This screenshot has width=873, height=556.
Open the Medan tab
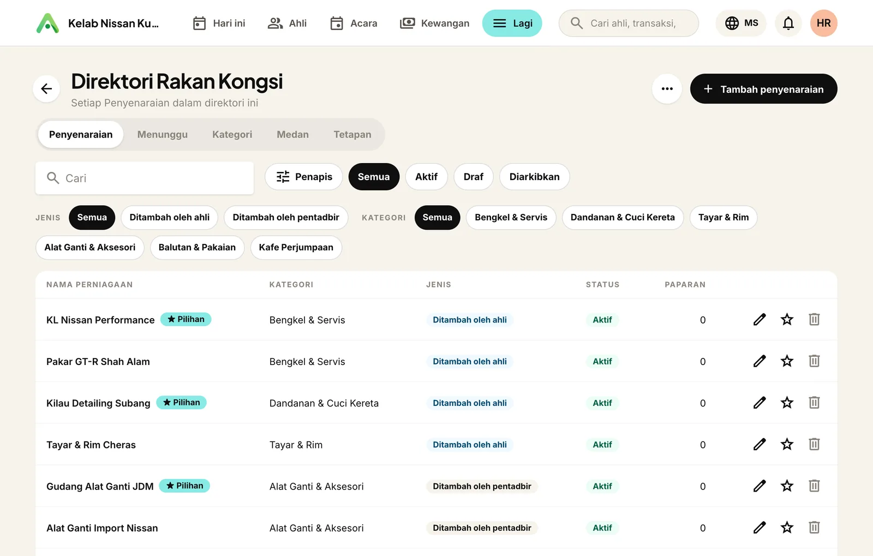pos(293,134)
